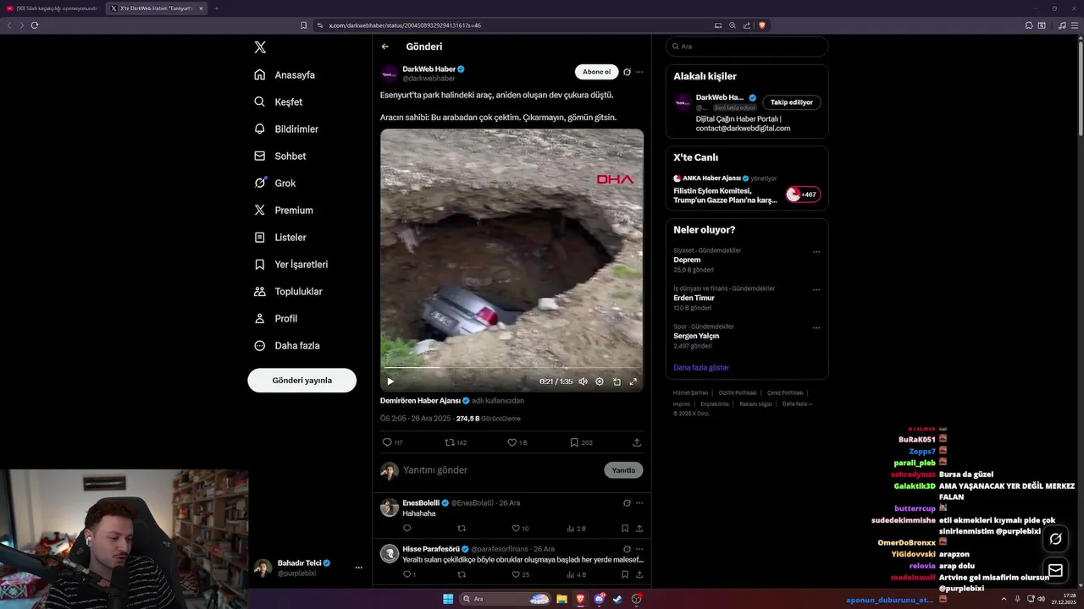This screenshot has width=1084, height=609.
Task: Click the Ara search box
Action: coord(747,47)
